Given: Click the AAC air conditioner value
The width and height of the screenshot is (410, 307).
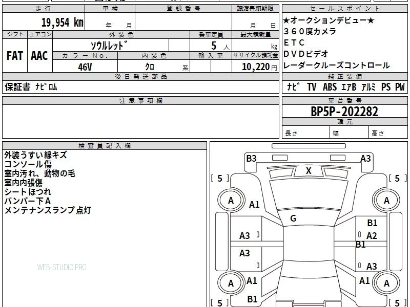Looking at the screenshot, I should [39, 56].
